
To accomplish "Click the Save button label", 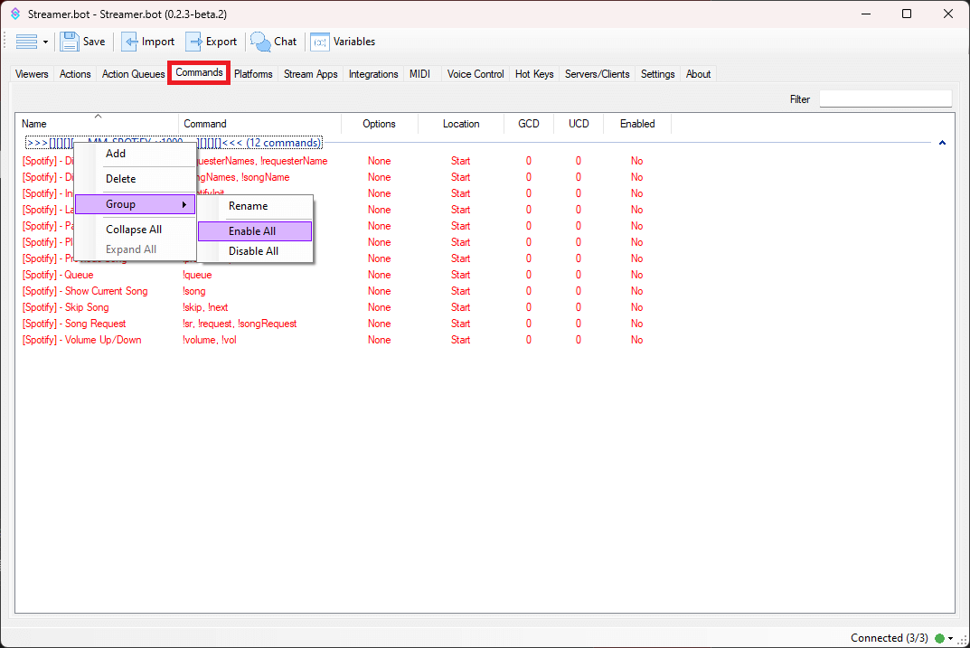I will [x=94, y=42].
